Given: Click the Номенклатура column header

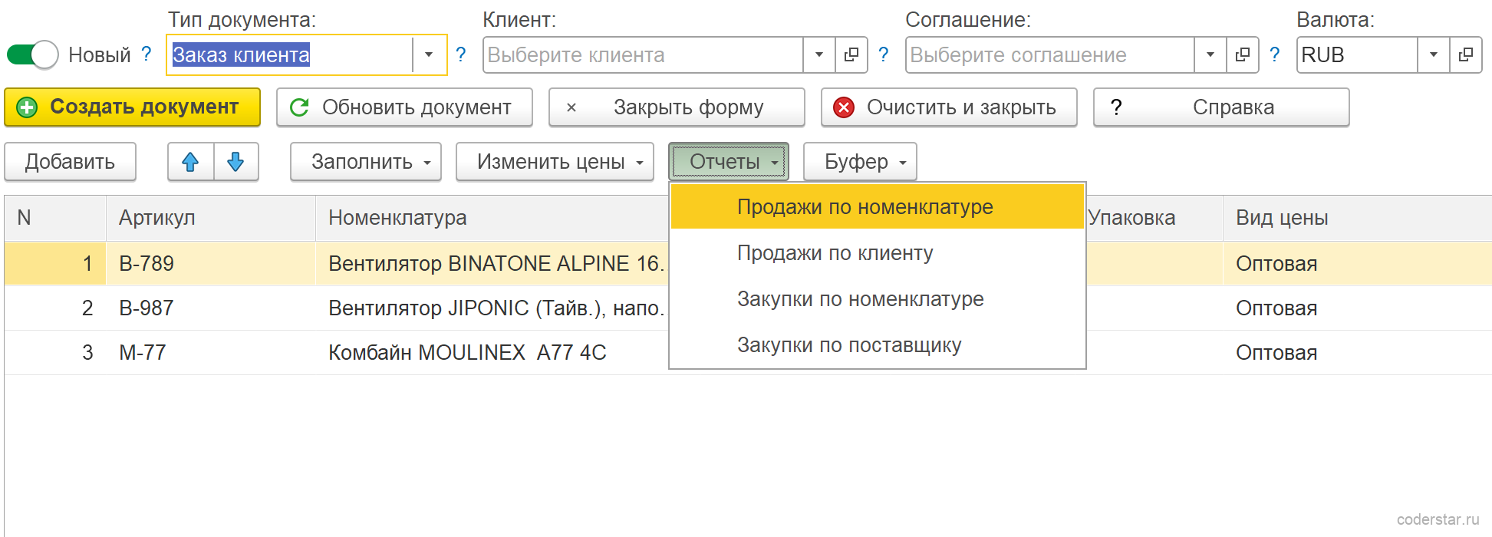Looking at the screenshot, I should tap(492, 218).
